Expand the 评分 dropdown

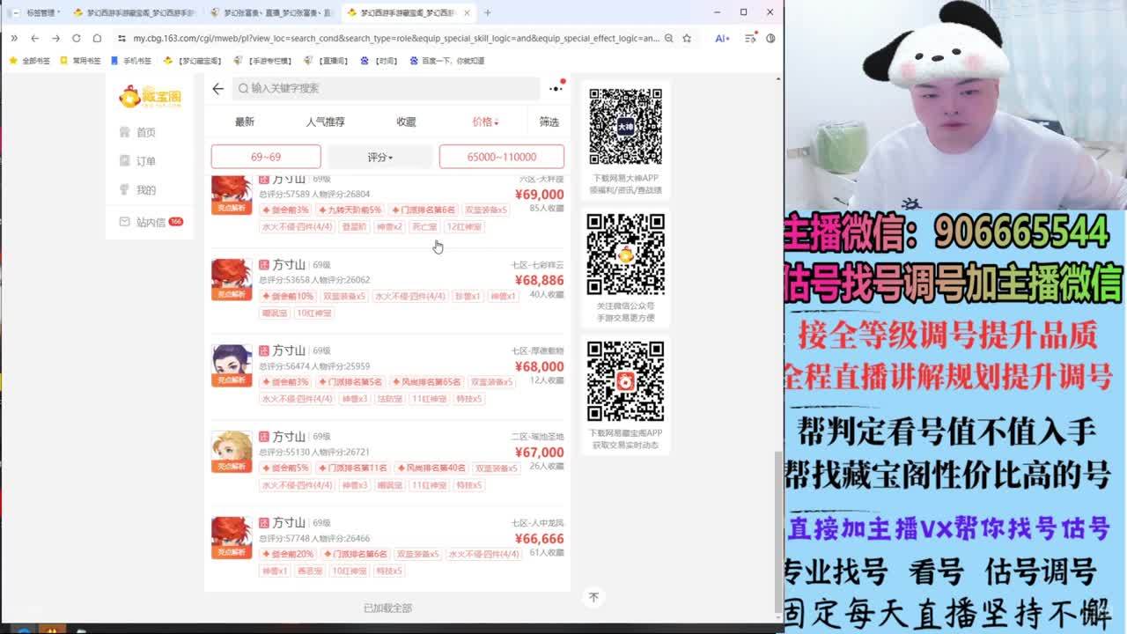[x=379, y=157]
